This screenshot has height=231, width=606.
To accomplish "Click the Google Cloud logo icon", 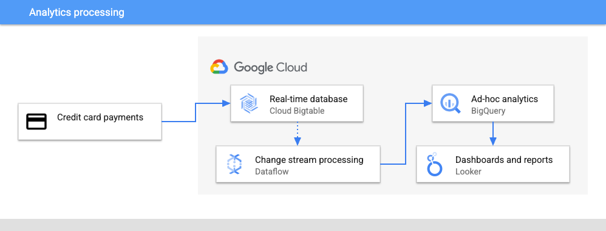I will coord(220,67).
